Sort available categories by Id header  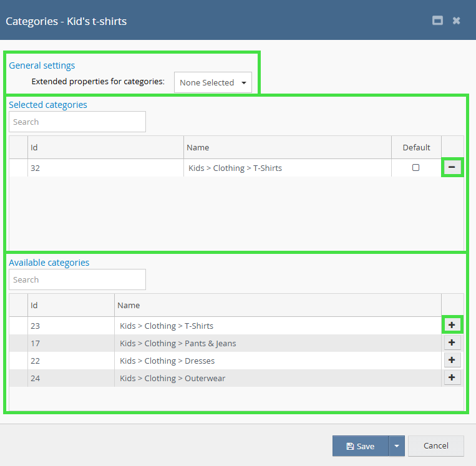coord(71,306)
